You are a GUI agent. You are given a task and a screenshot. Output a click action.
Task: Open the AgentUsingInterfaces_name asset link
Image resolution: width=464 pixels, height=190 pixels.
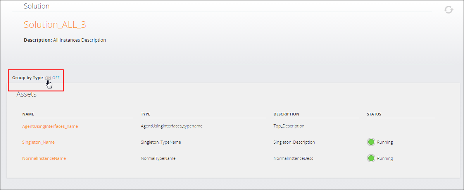[x=50, y=126]
